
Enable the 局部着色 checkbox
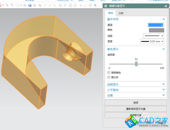pos(109,72)
